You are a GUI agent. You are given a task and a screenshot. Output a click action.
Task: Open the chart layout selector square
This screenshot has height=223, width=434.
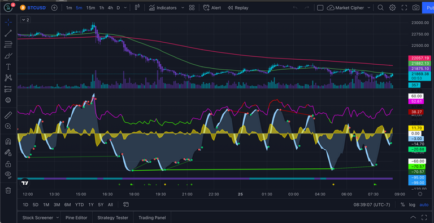(x=320, y=8)
